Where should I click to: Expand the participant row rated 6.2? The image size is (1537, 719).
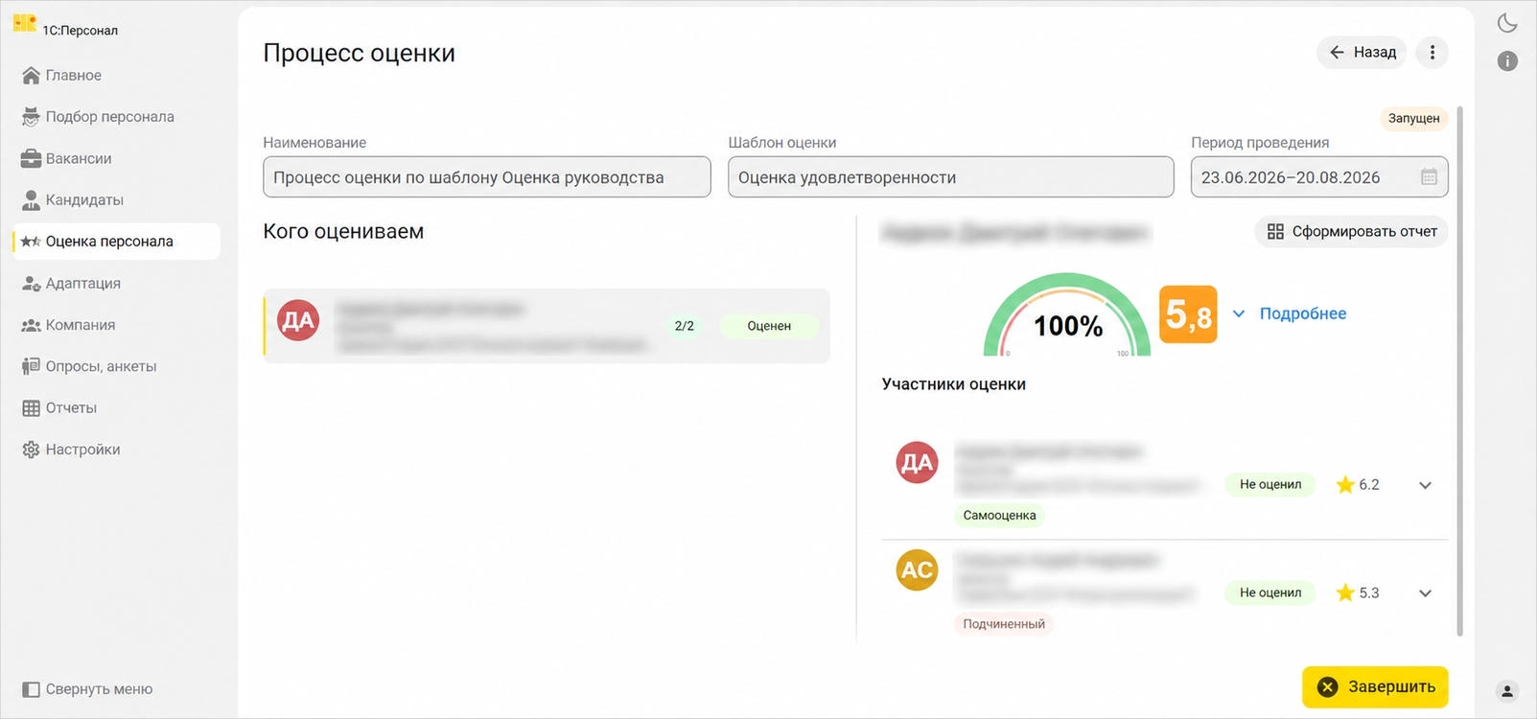[x=1425, y=485]
